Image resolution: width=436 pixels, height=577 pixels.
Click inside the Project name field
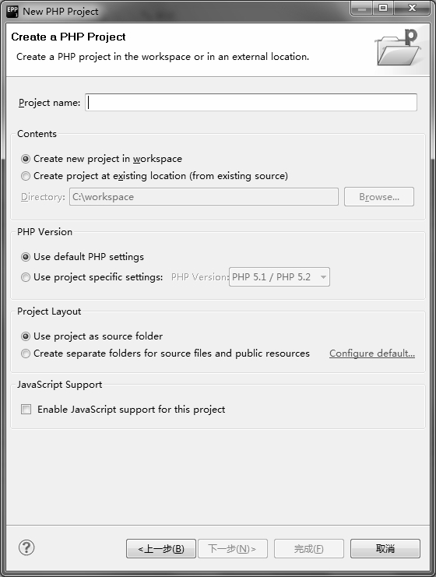[251, 102]
